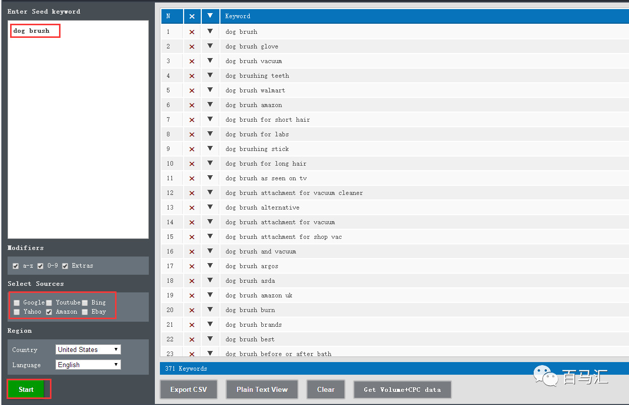Screen dimensions: 629x405
Task: Remove 'dog brush best' using red X
Action: 192,339
